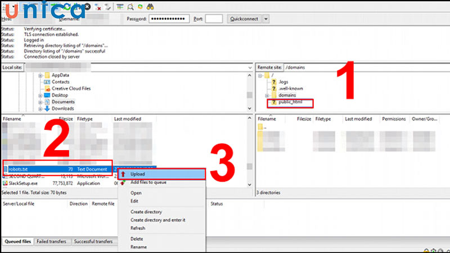Focus the Password input field

169,19
